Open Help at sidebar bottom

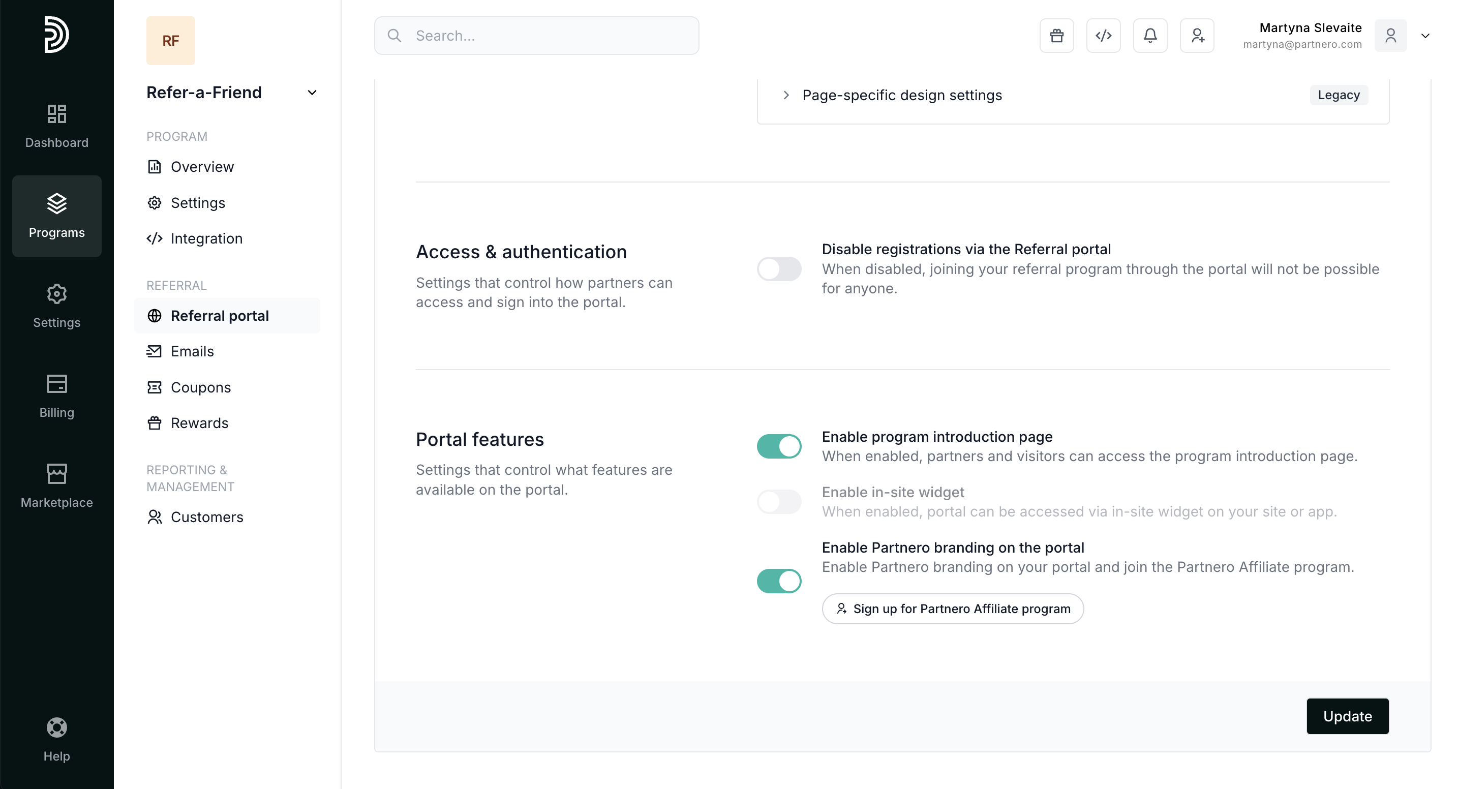tap(56, 739)
